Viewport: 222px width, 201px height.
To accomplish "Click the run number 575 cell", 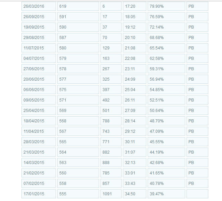I will pos(78,90).
